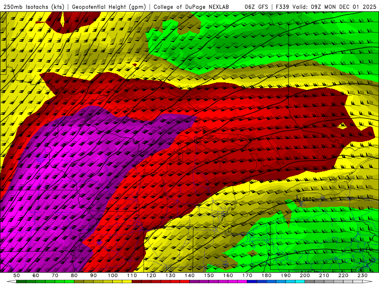This screenshot has height=284, width=379.
Task: Click the 'College of DuPage NEXLAB' credit text
Action: (191, 7)
